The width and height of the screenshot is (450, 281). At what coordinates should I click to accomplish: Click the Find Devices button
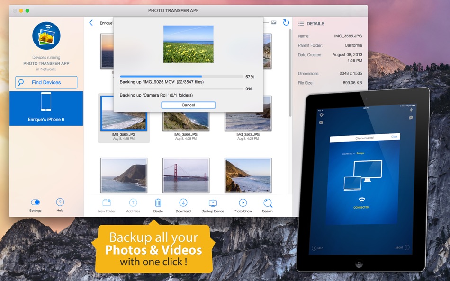(46, 82)
